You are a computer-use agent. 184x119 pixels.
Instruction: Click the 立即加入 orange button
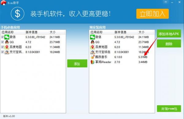pyautogui.click(x=152, y=14)
